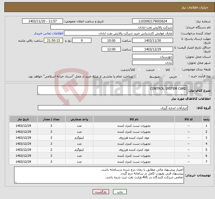The image size is (215, 199).
Task: Click the need date in row 7
Action: 23,162
